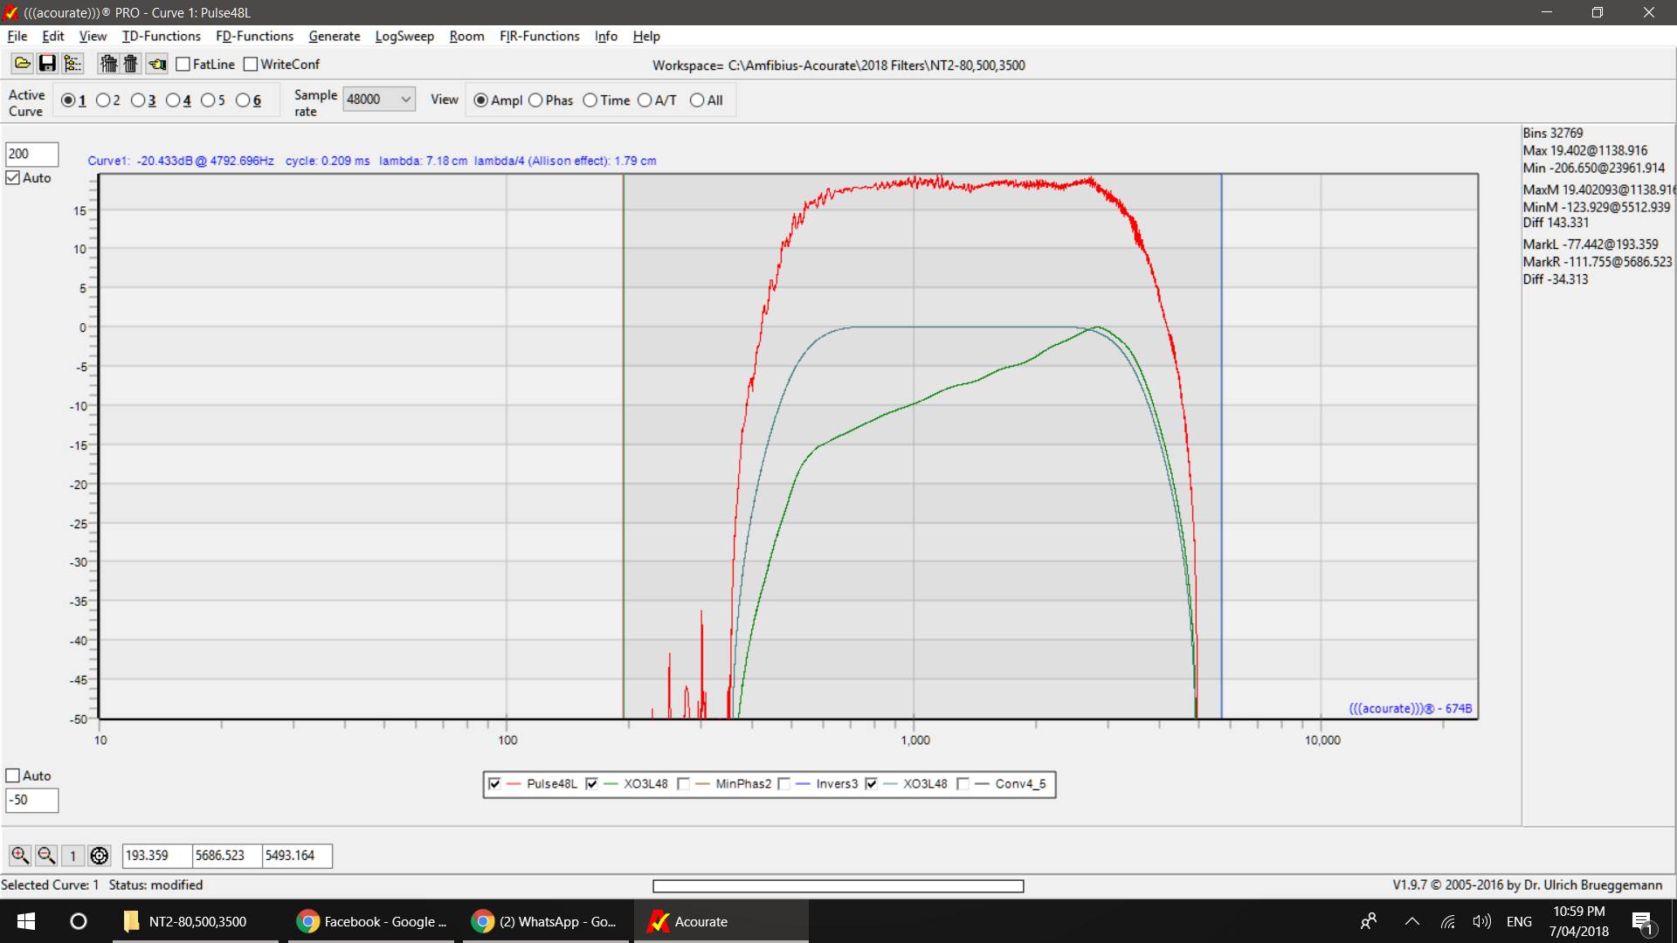Save with the floppy disk icon
1677x943 pixels.
[x=47, y=64]
